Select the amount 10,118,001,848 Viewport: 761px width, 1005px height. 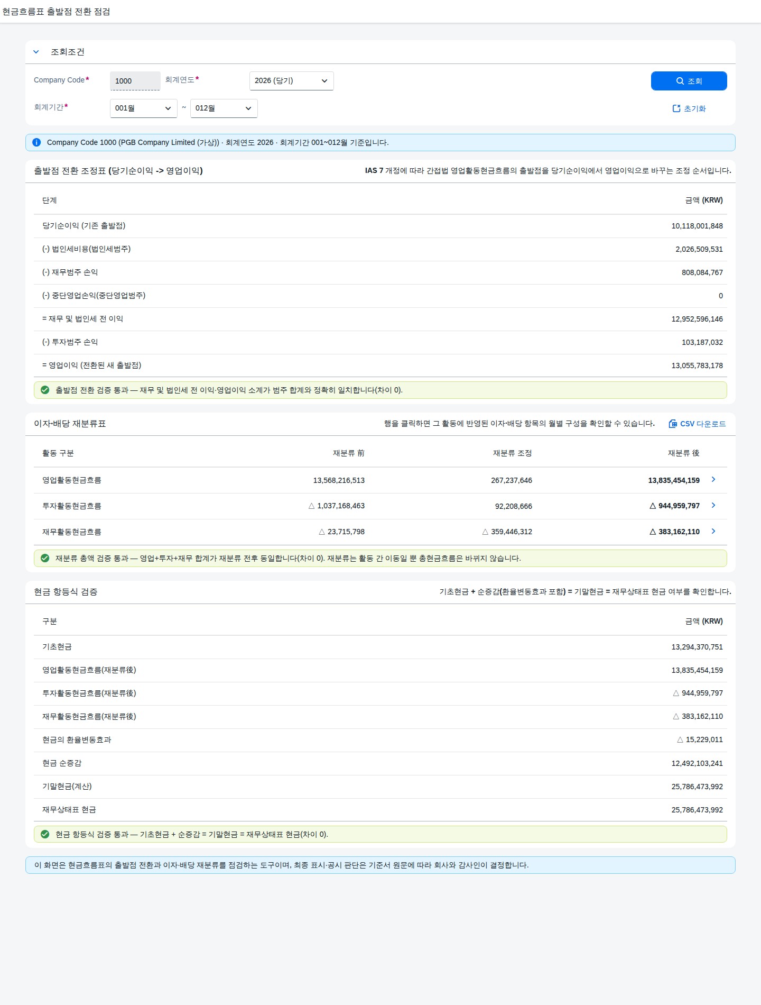pos(697,226)
